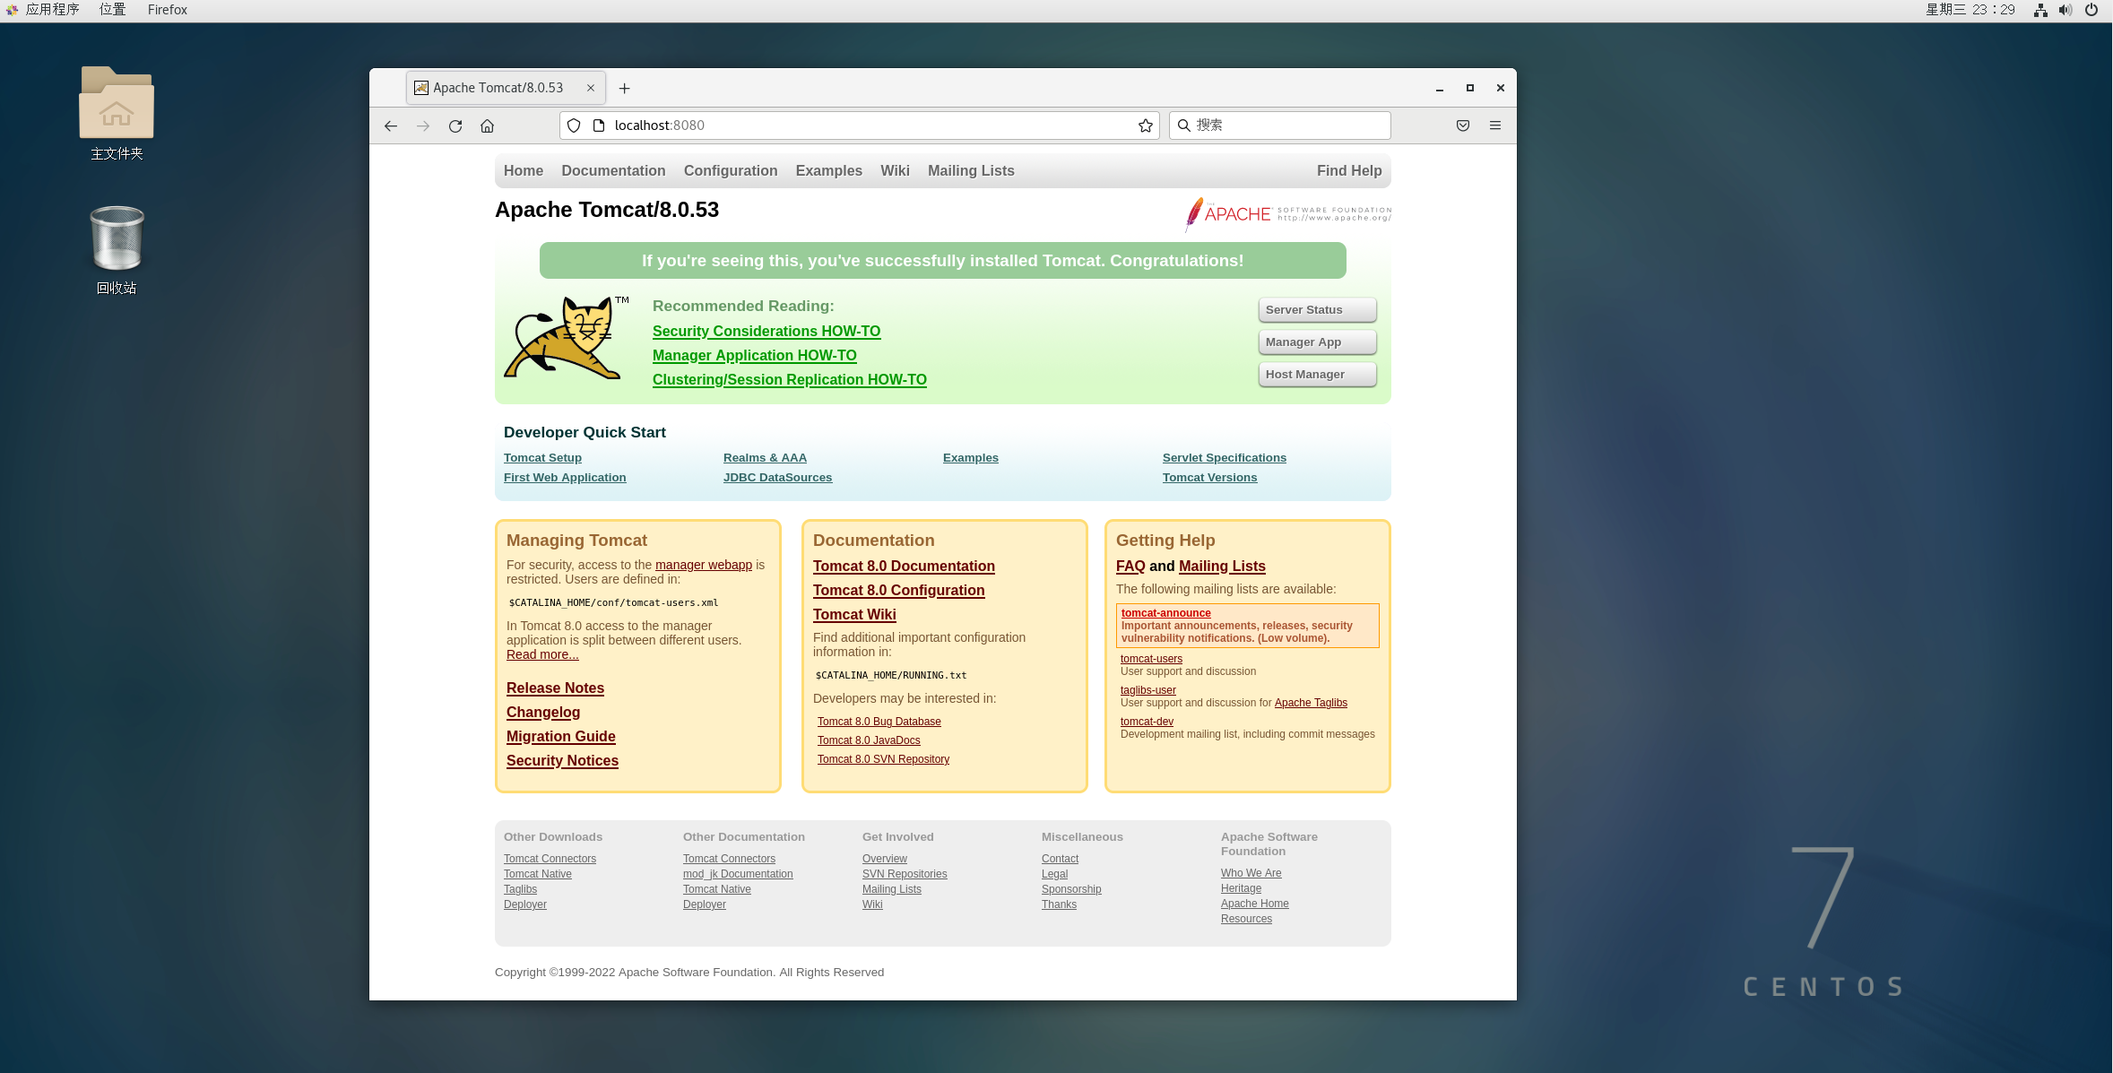Screen dimensions: 2113x1073
Task: Click the localhost:8080 address bar
Action: 859,125
